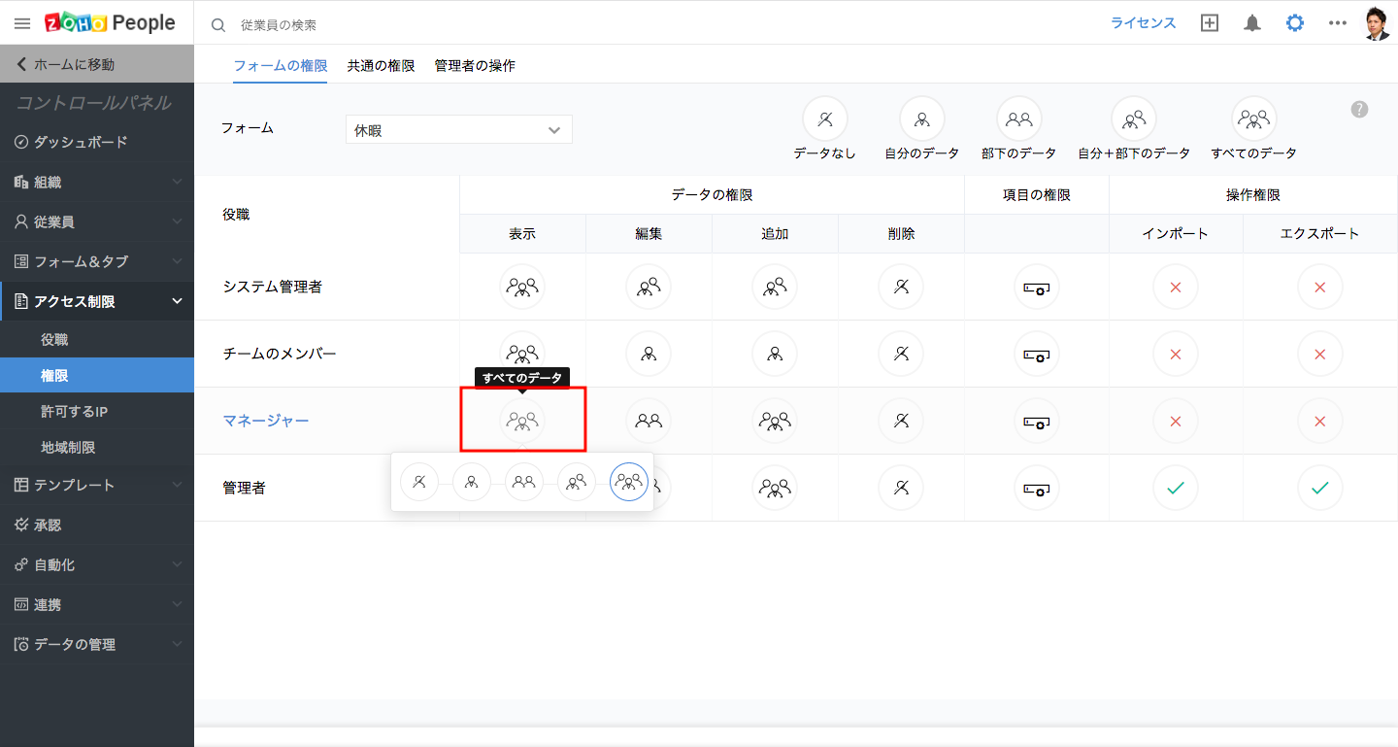
Task: Toggle システム管理者 エクスポート permission
Action: pos(1319,287)
